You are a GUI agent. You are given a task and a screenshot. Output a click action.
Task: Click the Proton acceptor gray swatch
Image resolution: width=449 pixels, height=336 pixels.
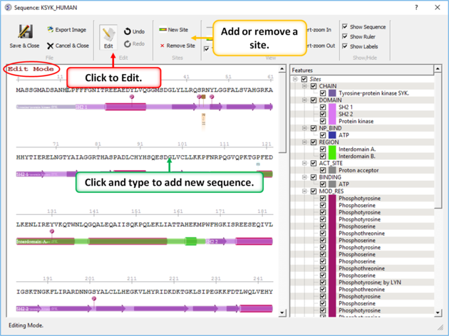coord(332,170)
